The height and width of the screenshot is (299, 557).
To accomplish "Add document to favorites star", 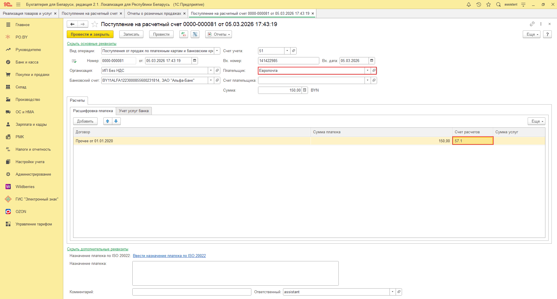I will pyautogui.click(x=95, y=24).
